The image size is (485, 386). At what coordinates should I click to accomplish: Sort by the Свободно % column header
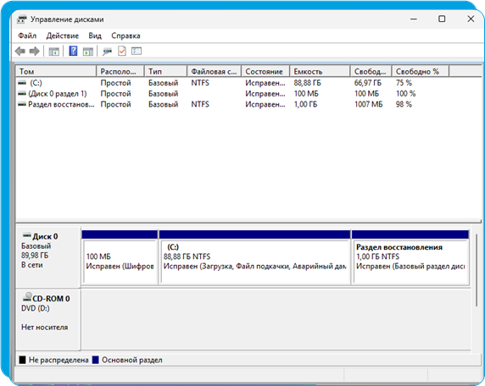pyautogui.click(x=420, y=71)
